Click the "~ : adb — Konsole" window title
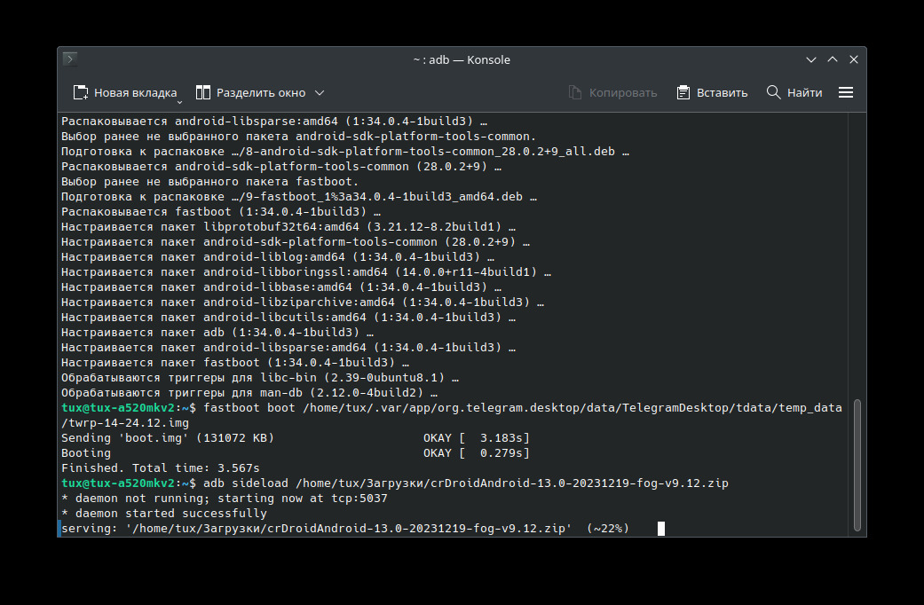Image resolution: width=924 pixels, height=605 pixels. [462, 59]
